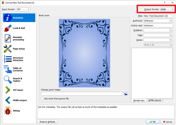176x125 pixels.
Task: Select Heuristic processing section label
Action: pos(18,38)
